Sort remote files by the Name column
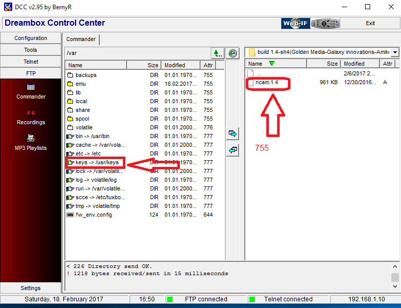Viewport: 401px width, 308px height. 96,65
